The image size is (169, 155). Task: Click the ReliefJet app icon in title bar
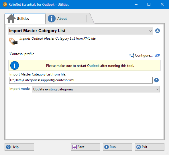[5, 4]
